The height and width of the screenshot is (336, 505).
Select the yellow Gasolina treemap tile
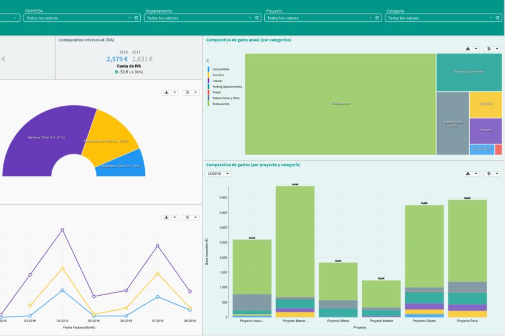[x=486, y=105]
